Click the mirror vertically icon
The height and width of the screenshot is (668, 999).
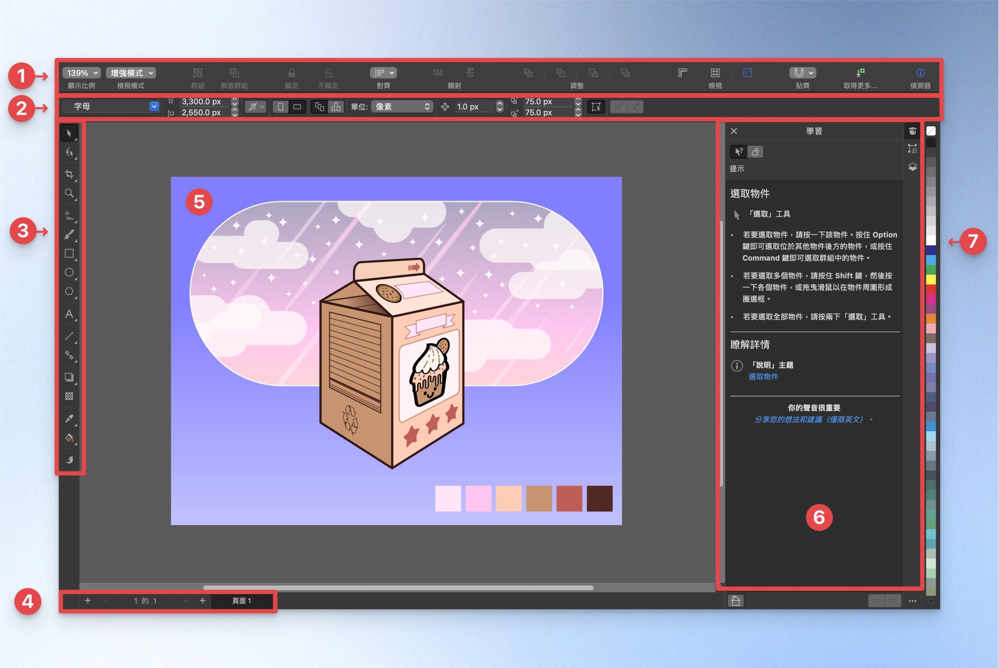coord(471,73)
